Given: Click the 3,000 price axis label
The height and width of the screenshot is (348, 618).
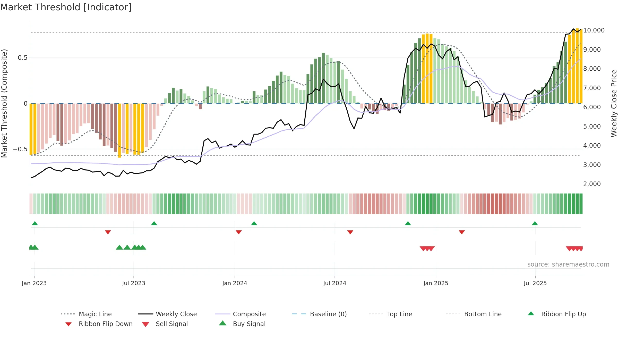Looking at the screenshot, I should [x=592, y=165].
